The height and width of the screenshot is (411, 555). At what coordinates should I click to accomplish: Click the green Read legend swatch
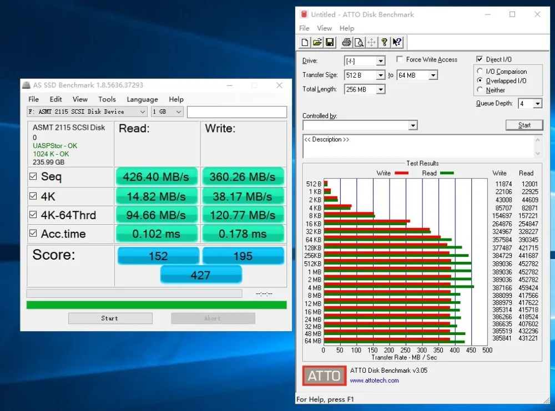point(447,173)
